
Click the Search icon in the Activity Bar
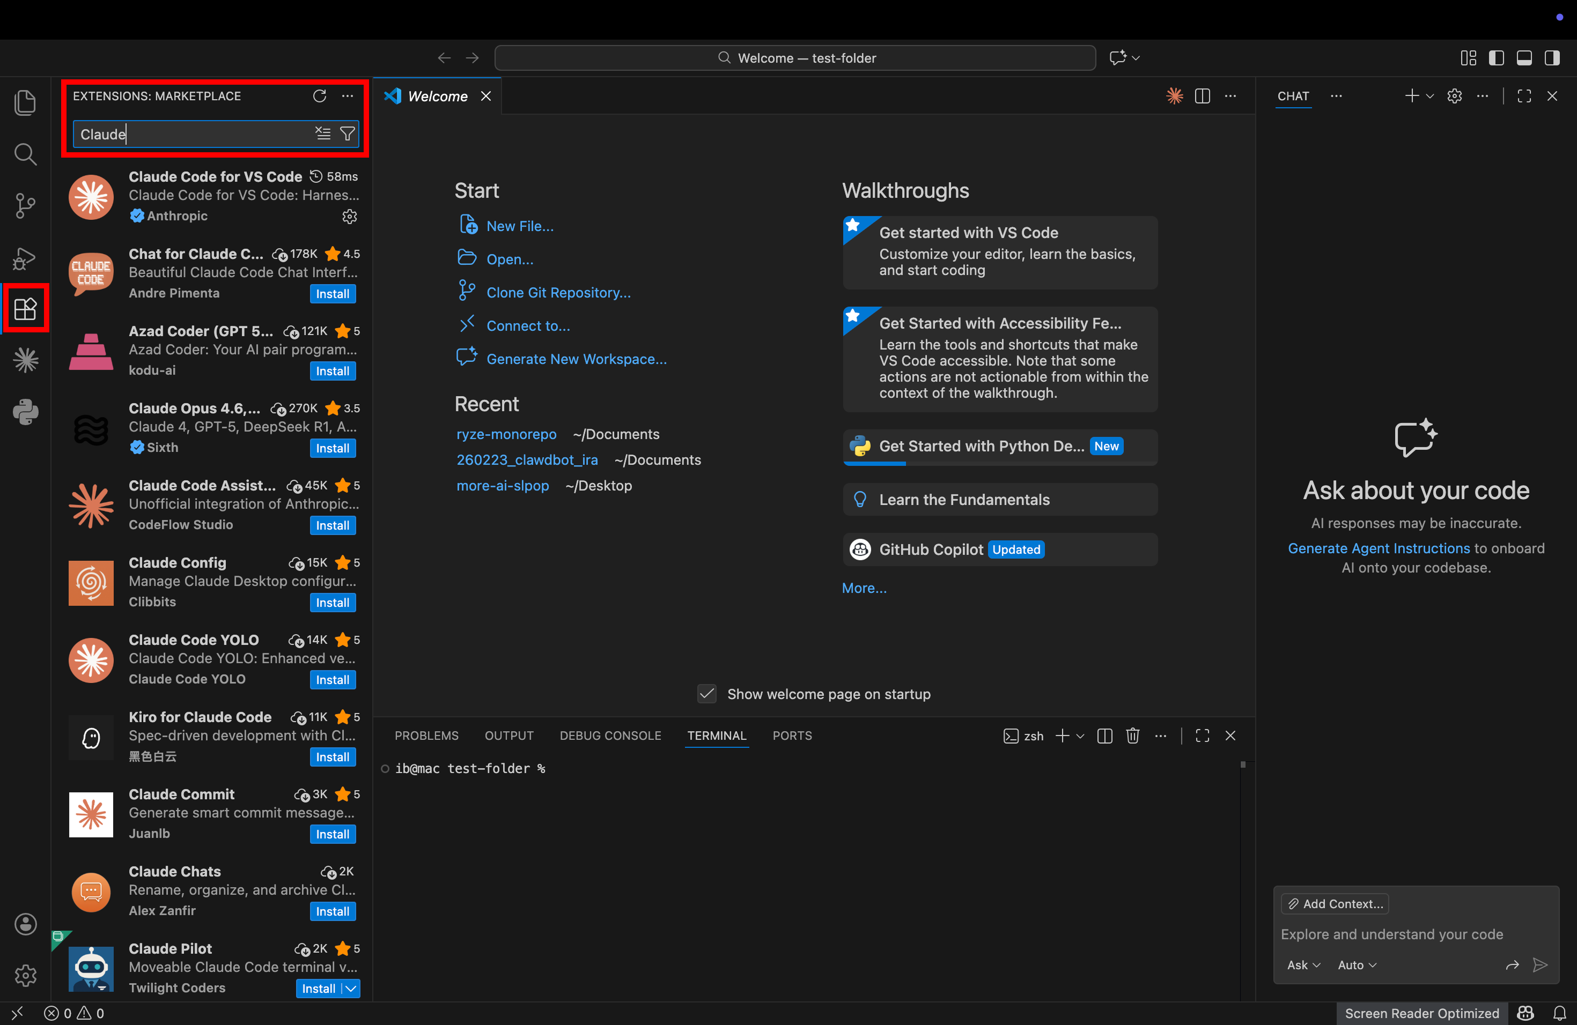pos(25,154)
